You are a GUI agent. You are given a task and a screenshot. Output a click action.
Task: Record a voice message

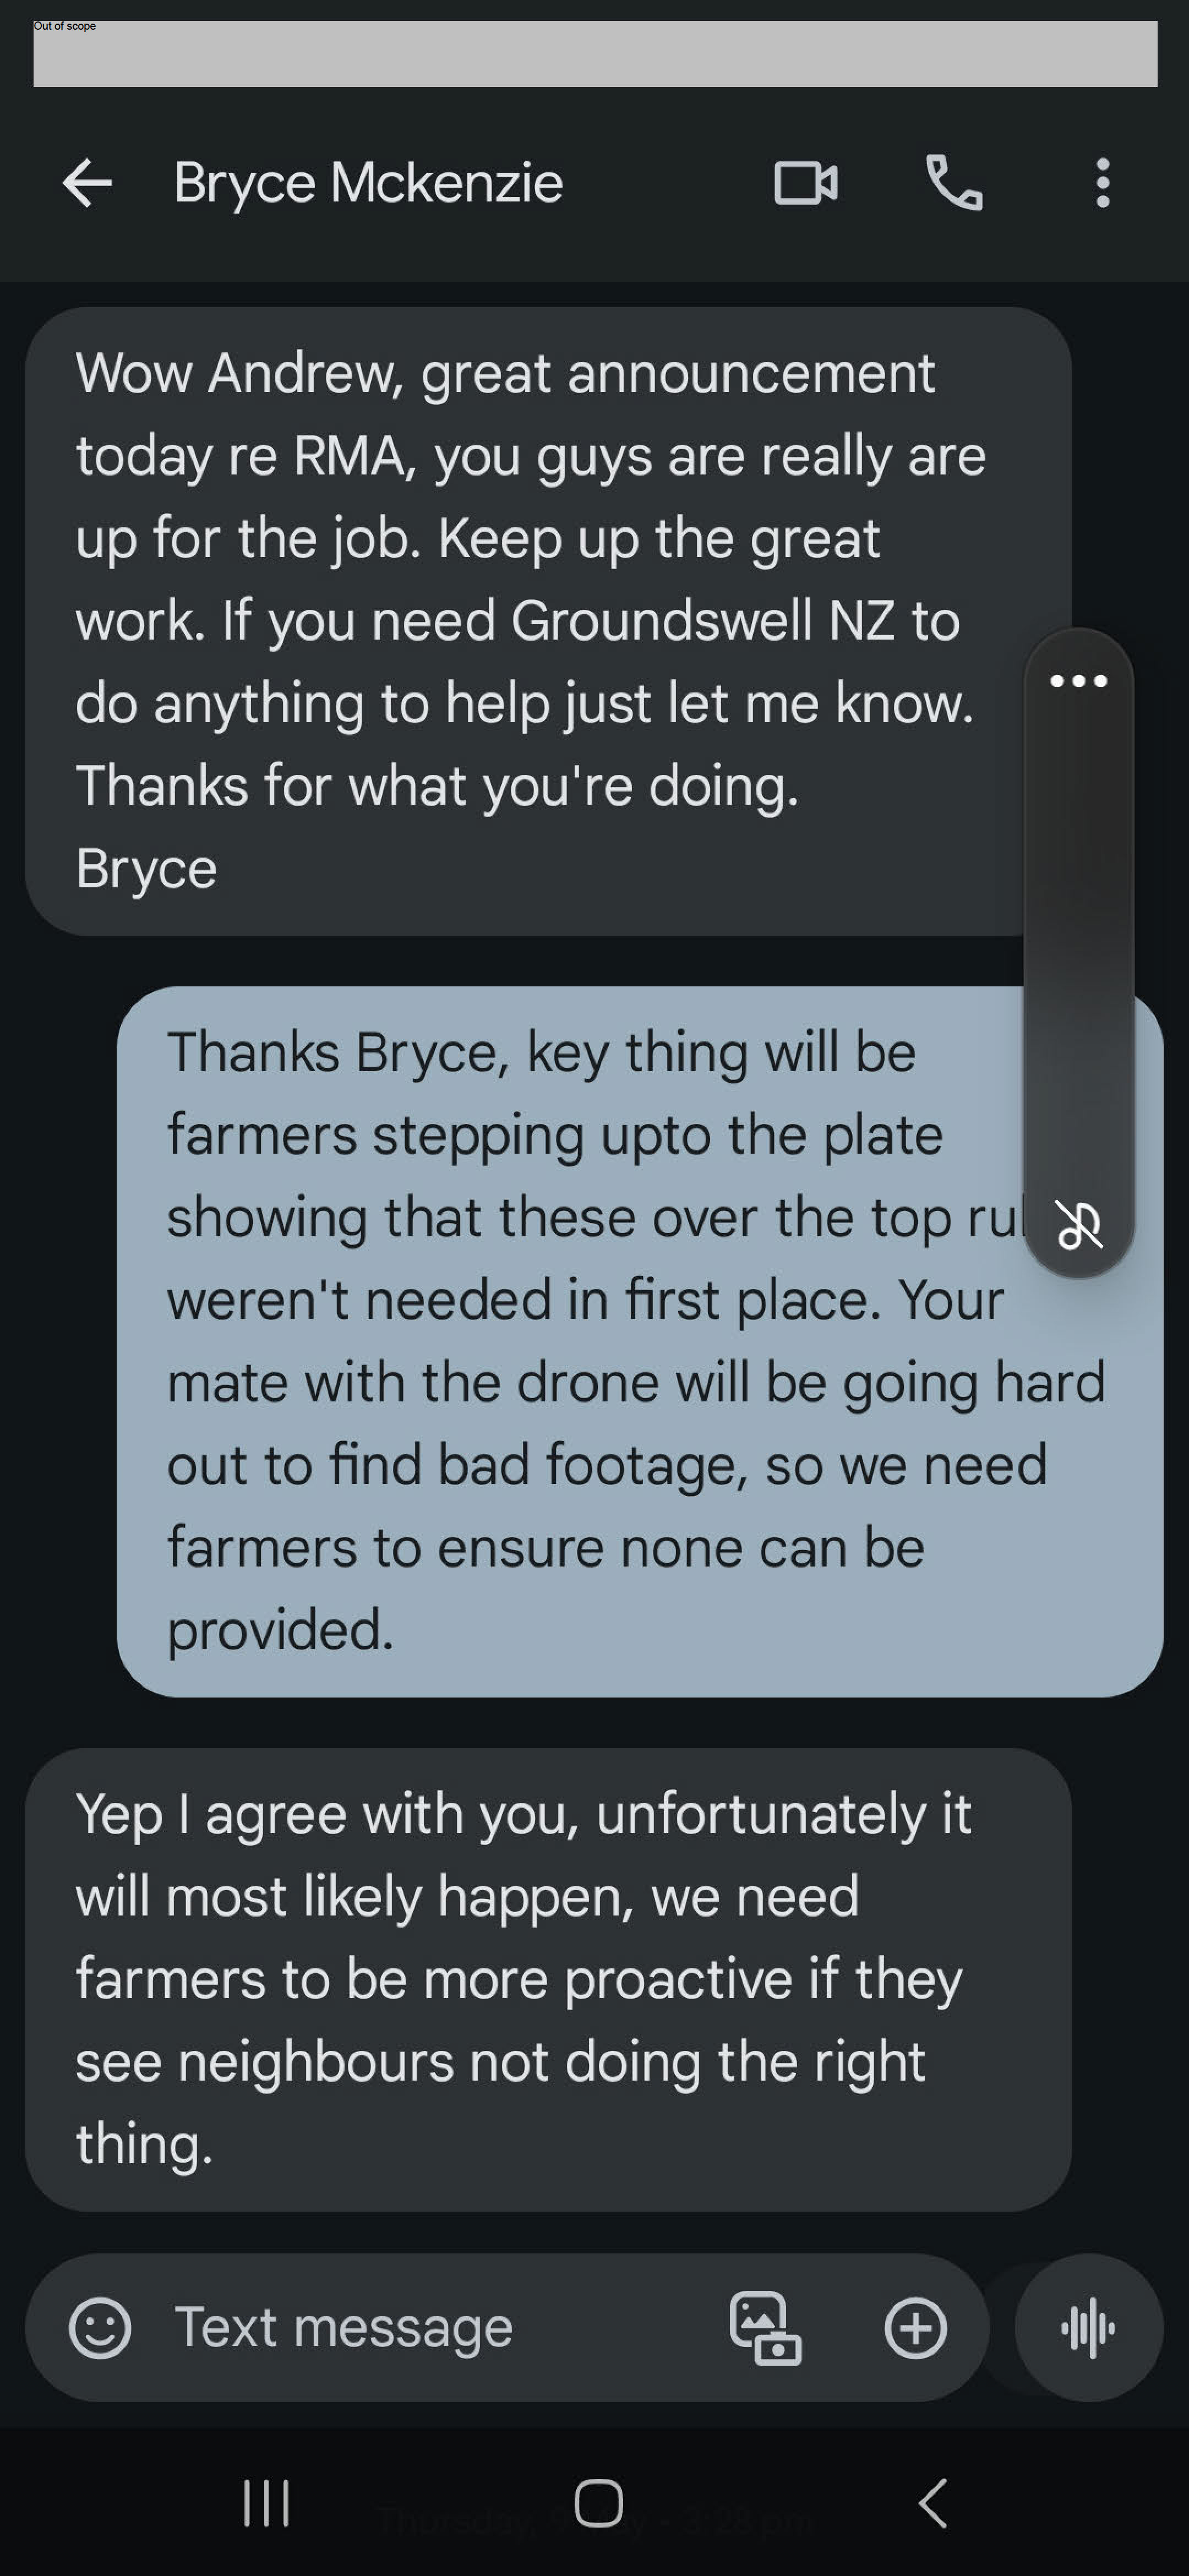[x=1088, y=2327]
